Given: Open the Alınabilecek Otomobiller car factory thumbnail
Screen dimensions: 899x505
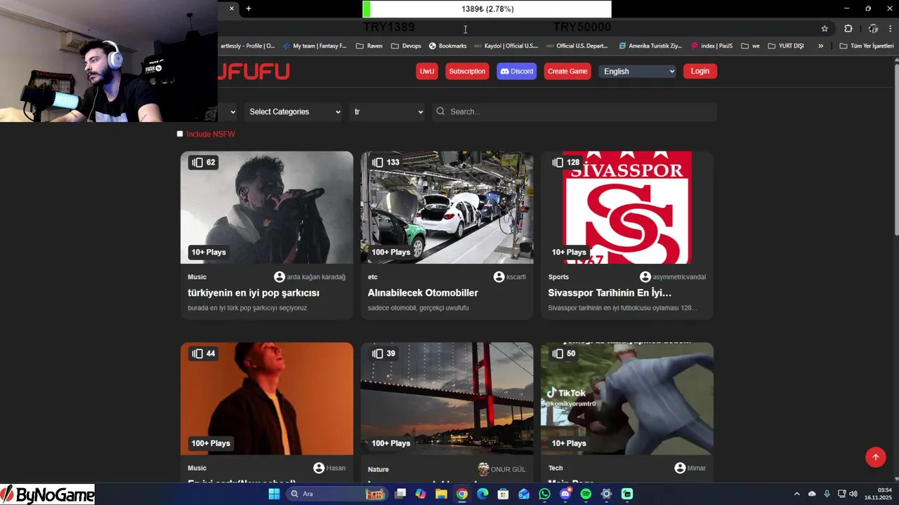Looking at the screenshot, I should (447, 208).
